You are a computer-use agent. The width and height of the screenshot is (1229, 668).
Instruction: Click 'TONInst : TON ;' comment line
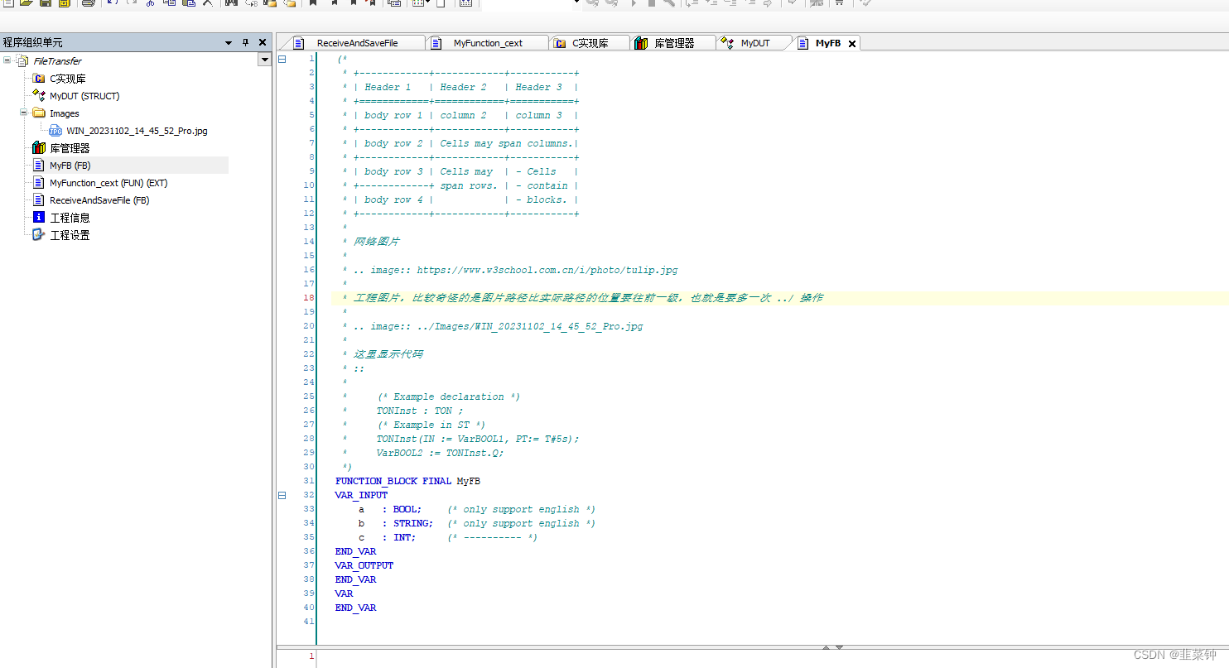pyautogui.click(x=420, y=411)
